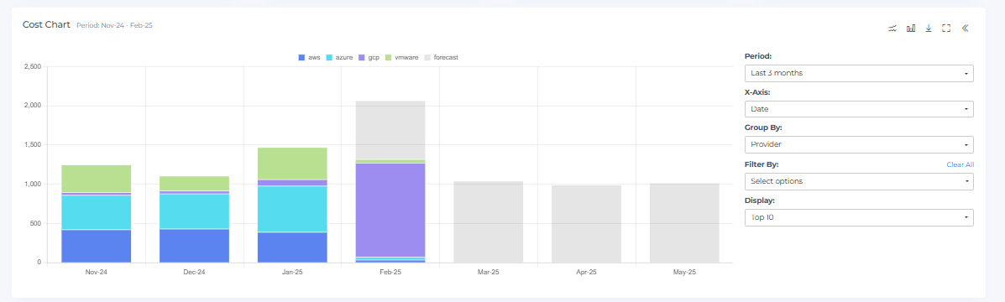Open Filter By select options dropdown
Viewport: 1005px width, 302px height.
tap(859, 181)
